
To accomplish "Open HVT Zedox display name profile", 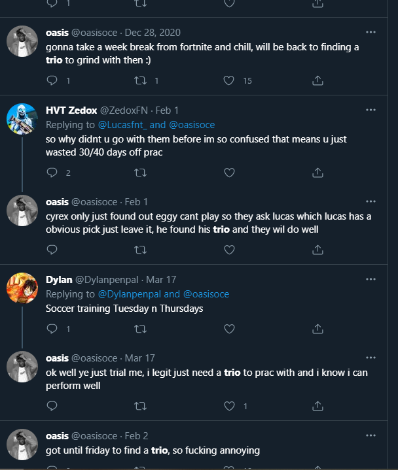I will click(72, 110).
